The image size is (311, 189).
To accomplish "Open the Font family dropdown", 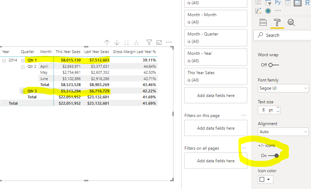I will tap(283, 88).
